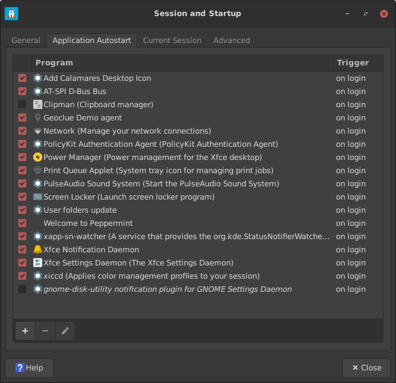The width and height of the screenshot is (396, 383).
Task: Click the on login trigger for xiccd
Action: pyautogui.click(x=351, y=276)
